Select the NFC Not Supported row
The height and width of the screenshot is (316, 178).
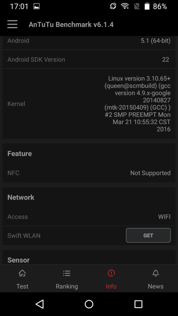[x=89, y=173]
